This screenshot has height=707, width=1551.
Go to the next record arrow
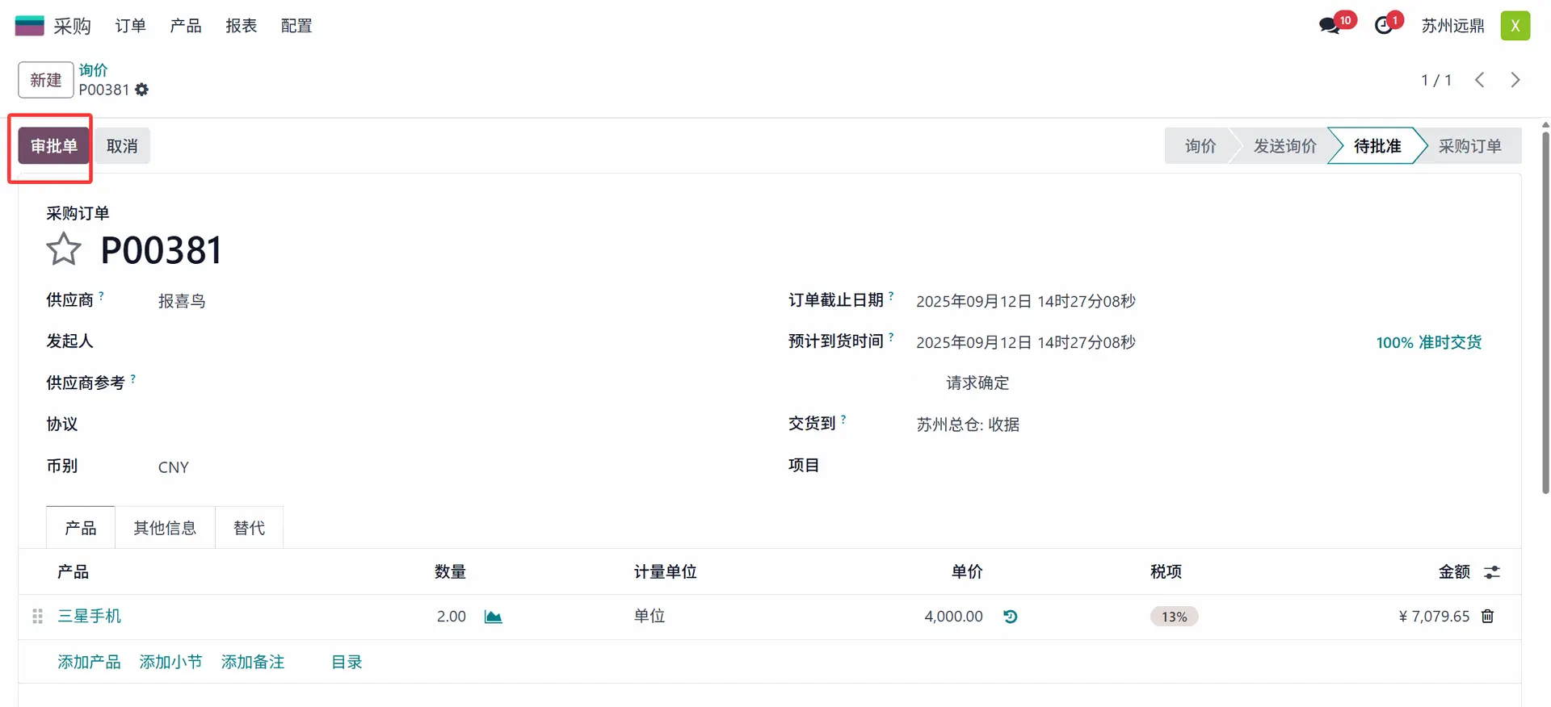pyautogui.click(x=1515, y=80)
